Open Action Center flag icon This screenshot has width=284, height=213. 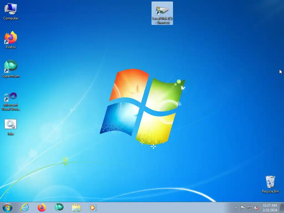242,207
